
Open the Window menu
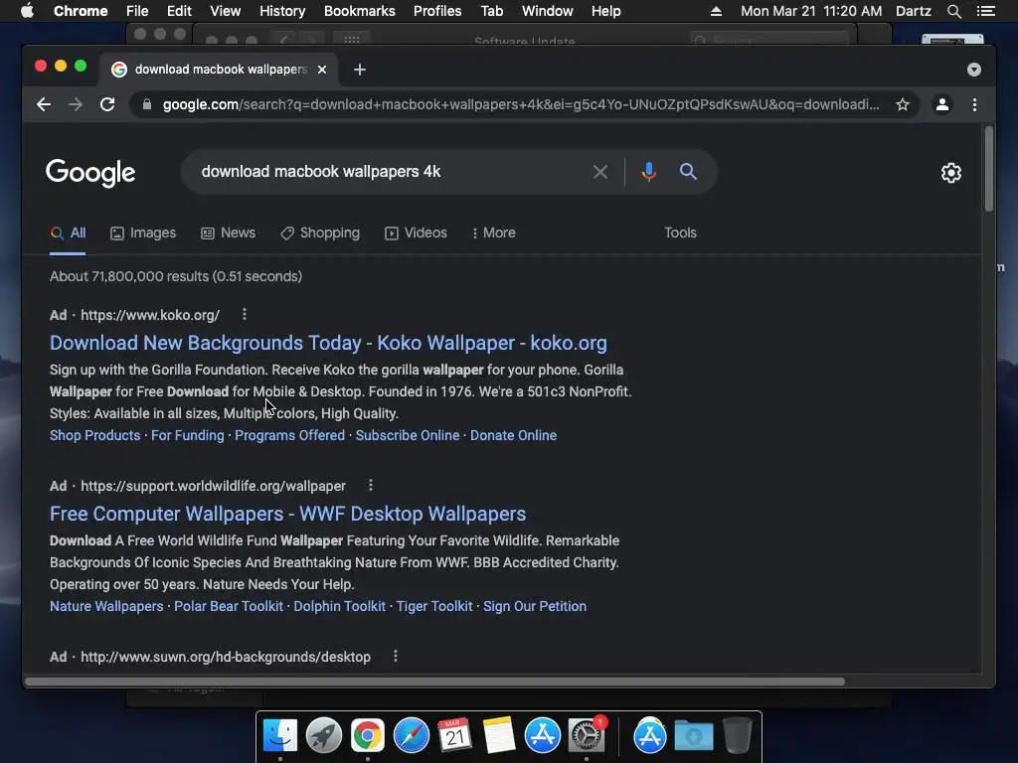click(x=548, y=11)
